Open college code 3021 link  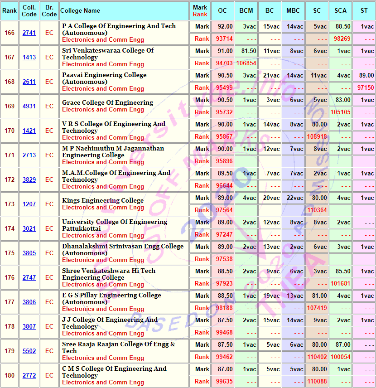pyautogui.click(x=29, y=229)
